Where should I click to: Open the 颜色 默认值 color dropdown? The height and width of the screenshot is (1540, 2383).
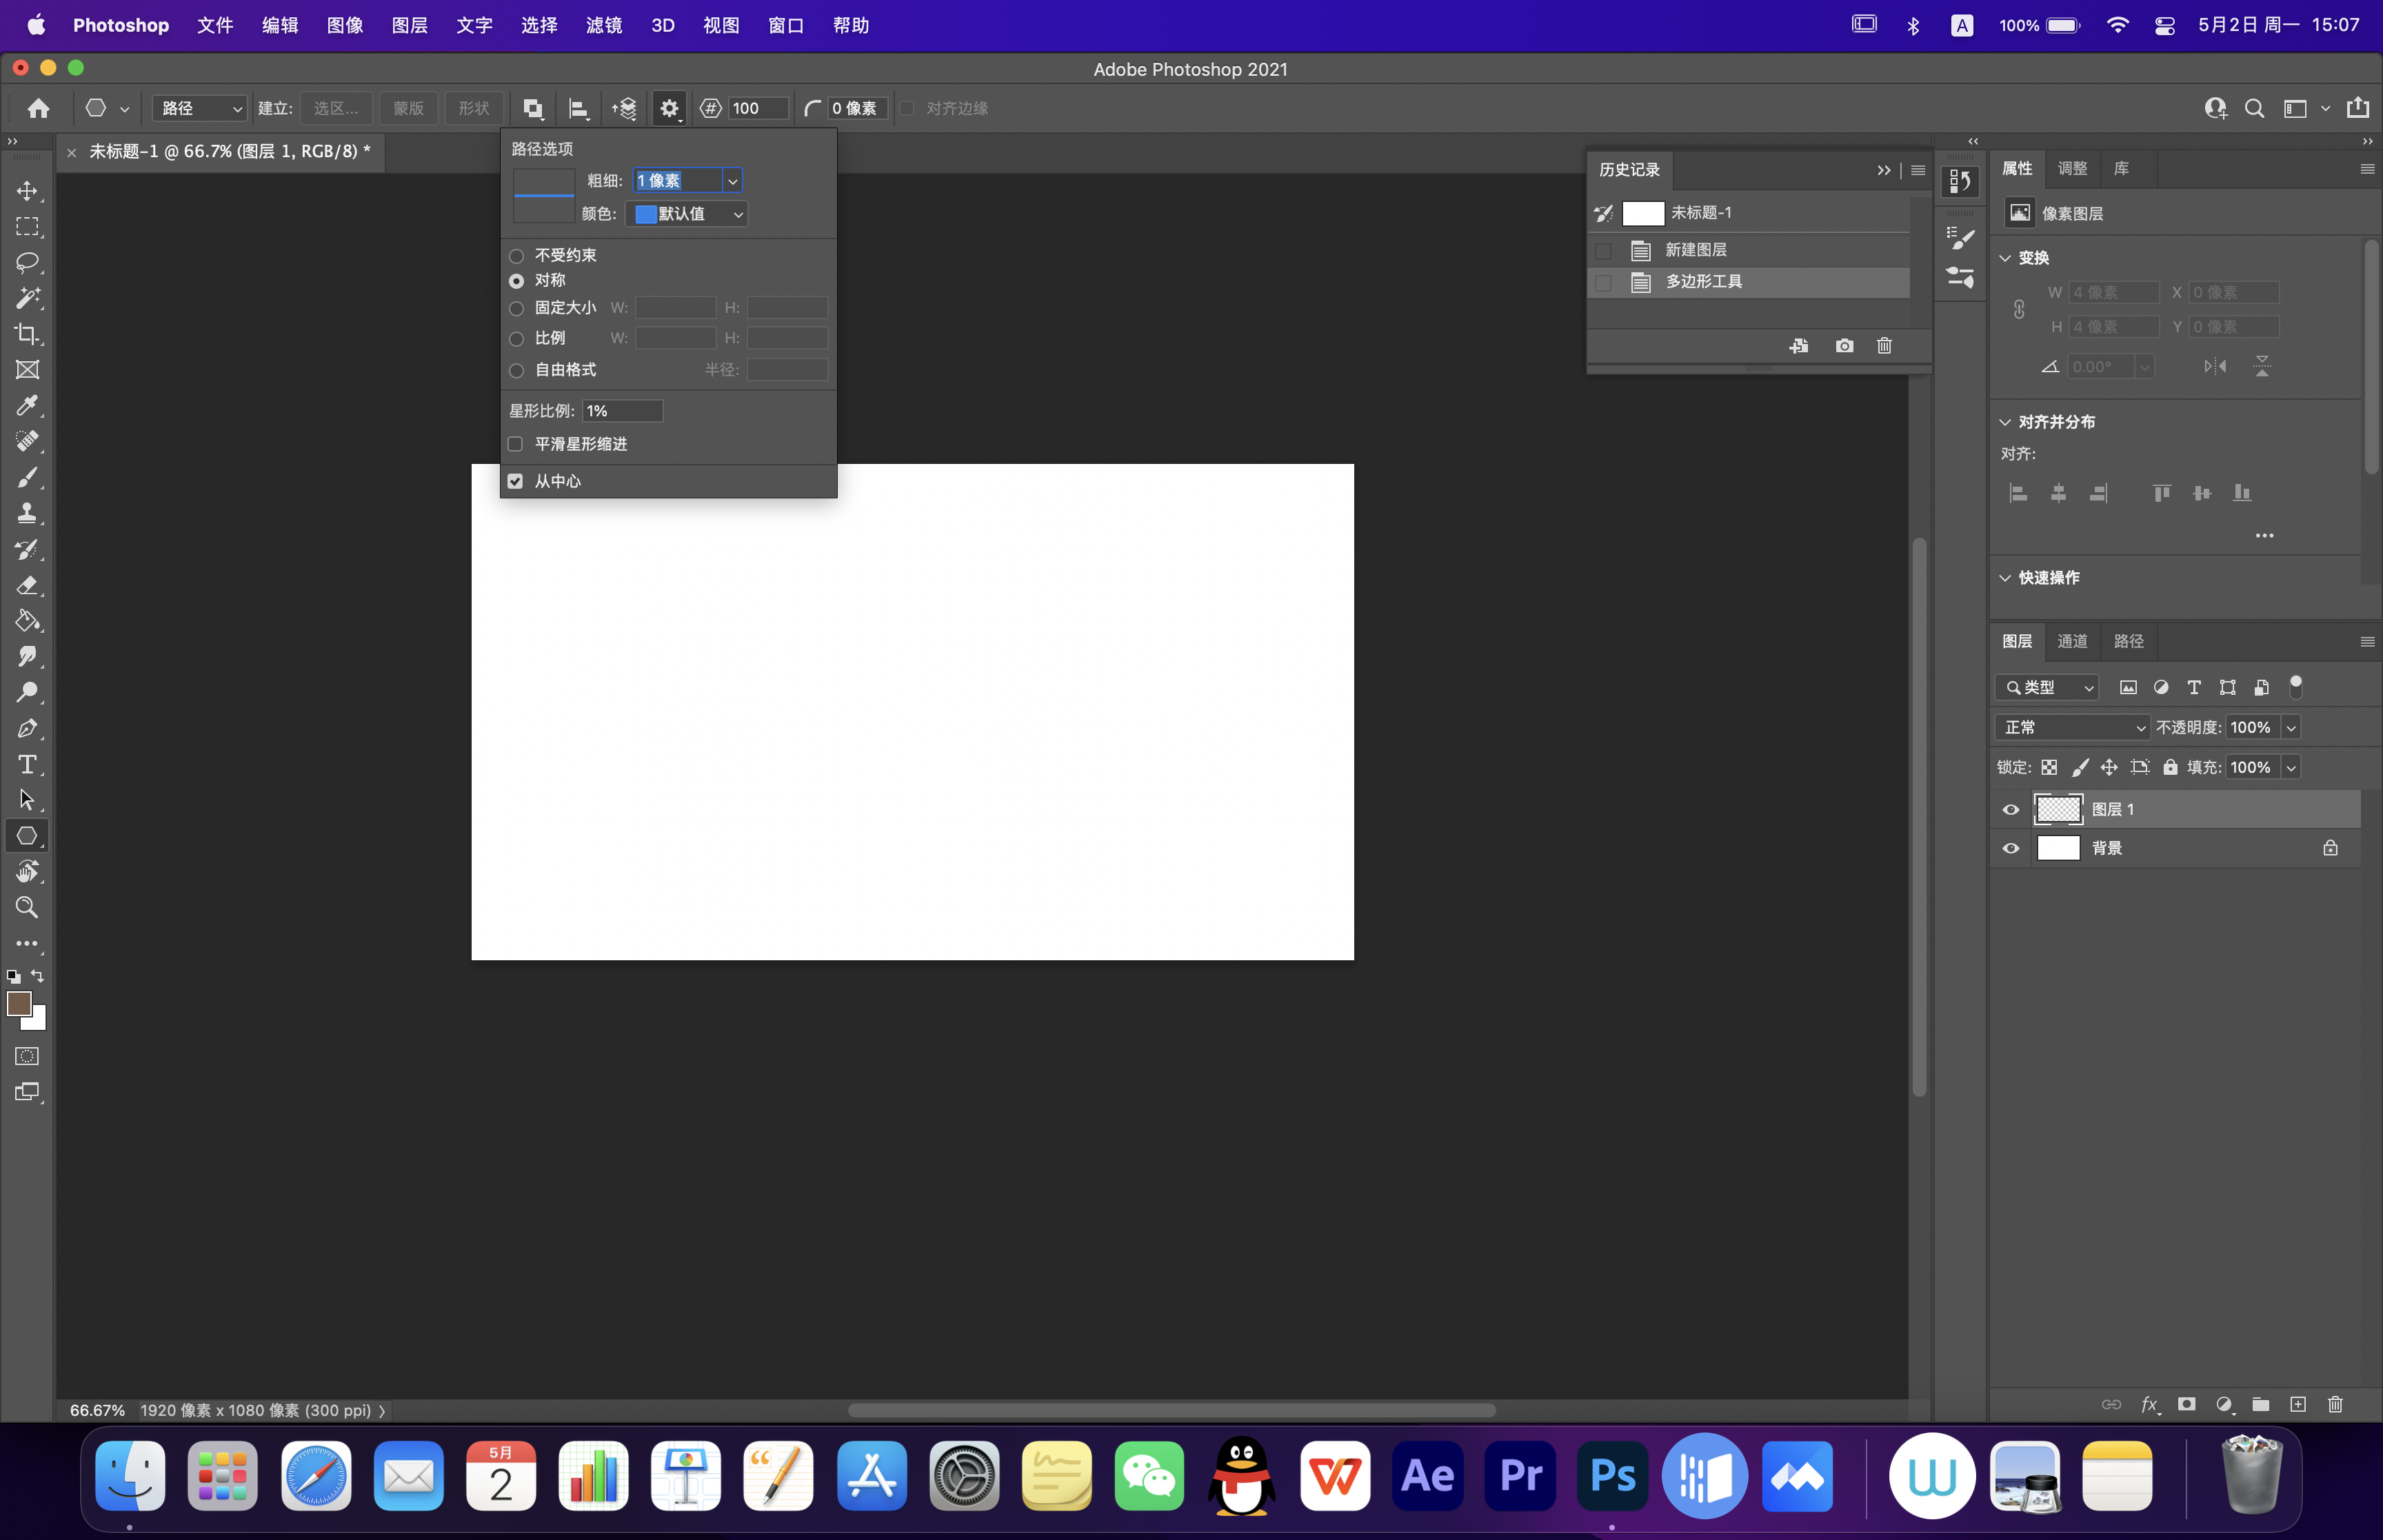687,214
